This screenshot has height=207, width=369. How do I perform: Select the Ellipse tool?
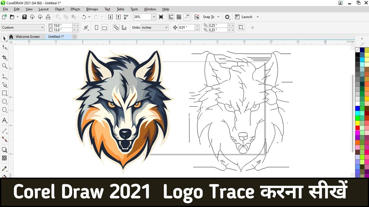coord(4,101)
